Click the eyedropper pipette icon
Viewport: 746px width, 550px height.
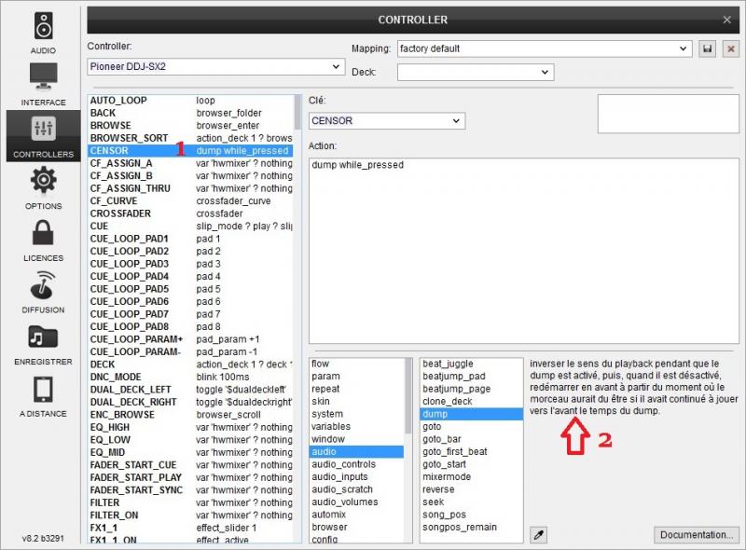point(538,534)
